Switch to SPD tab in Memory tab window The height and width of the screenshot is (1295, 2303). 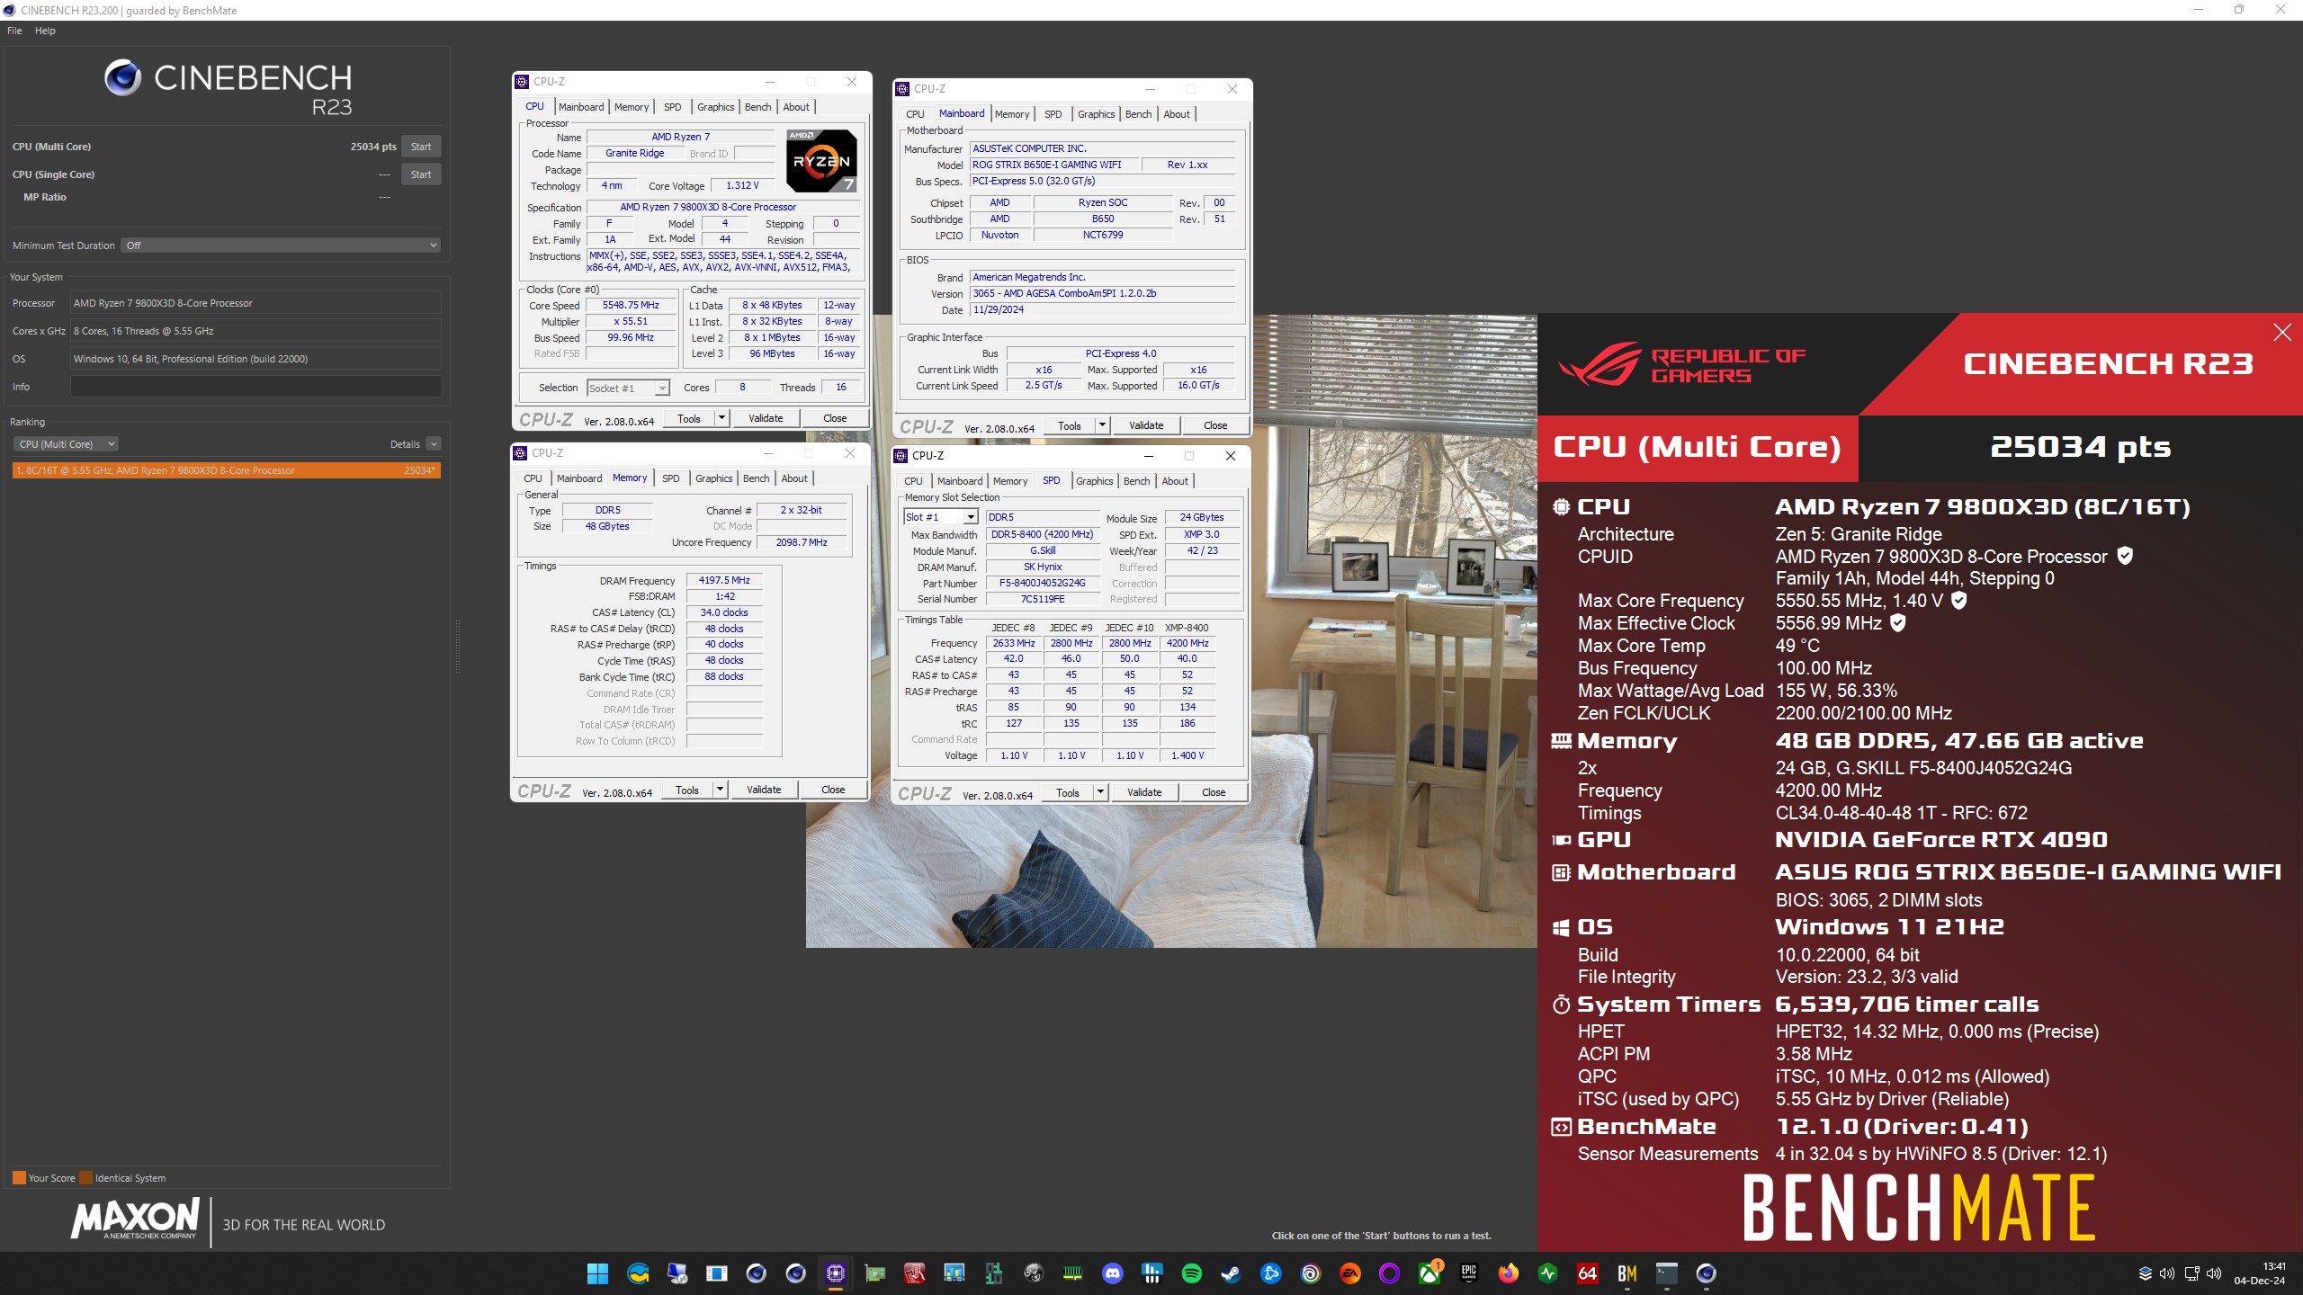671,478
